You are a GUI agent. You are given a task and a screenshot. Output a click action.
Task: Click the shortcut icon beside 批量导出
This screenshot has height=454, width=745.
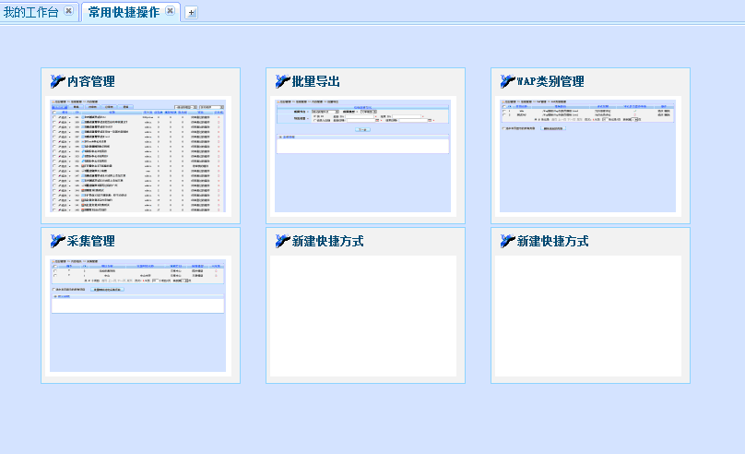283,81
